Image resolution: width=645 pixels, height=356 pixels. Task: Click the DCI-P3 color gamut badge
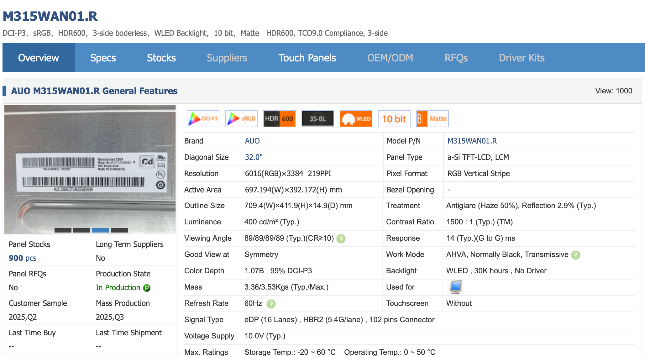(203, 119)
